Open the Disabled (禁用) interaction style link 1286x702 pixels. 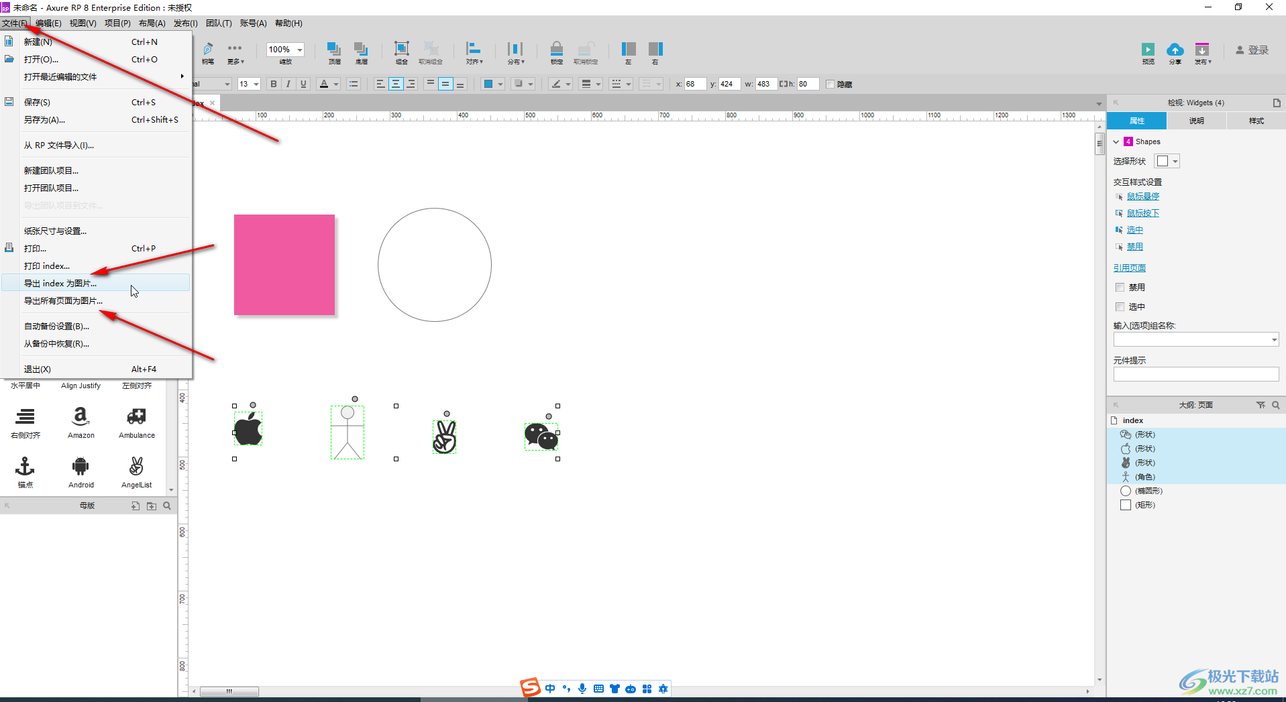pyautogui.click(x=1134, y=247)
